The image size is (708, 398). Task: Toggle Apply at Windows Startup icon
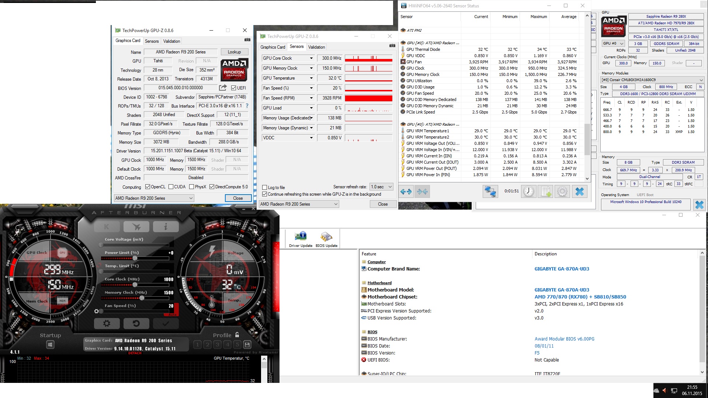click(51, 345)
